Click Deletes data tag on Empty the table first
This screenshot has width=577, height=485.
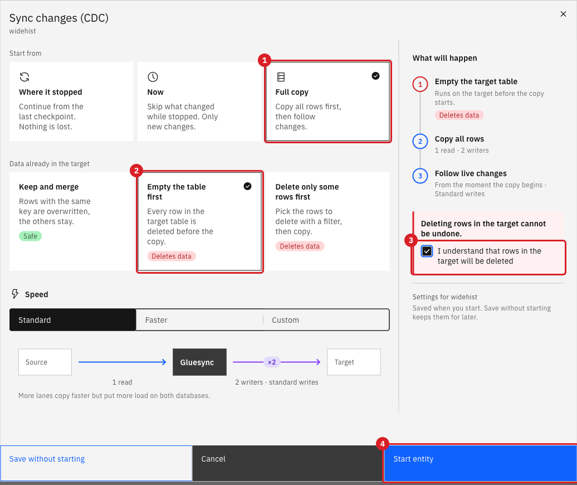pyautogui.click(x=172, y=256)
